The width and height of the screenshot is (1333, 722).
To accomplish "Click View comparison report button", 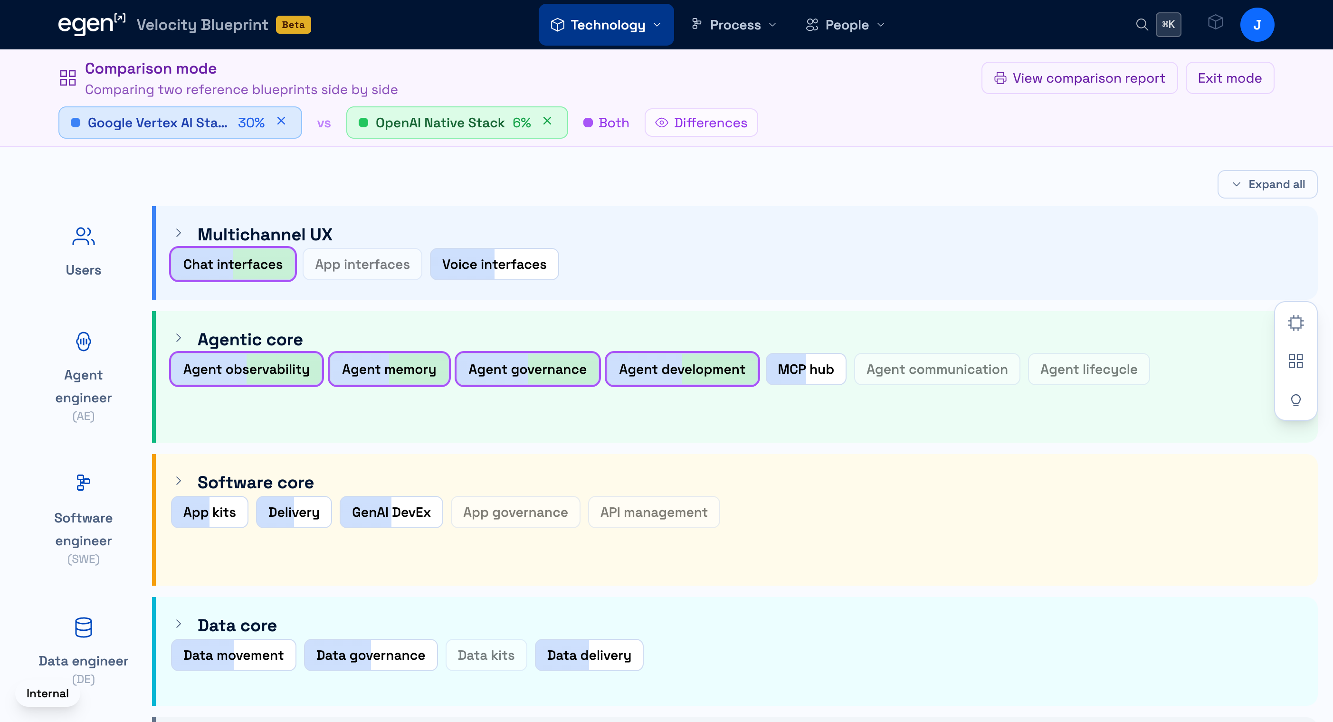I will [1079, 78].
